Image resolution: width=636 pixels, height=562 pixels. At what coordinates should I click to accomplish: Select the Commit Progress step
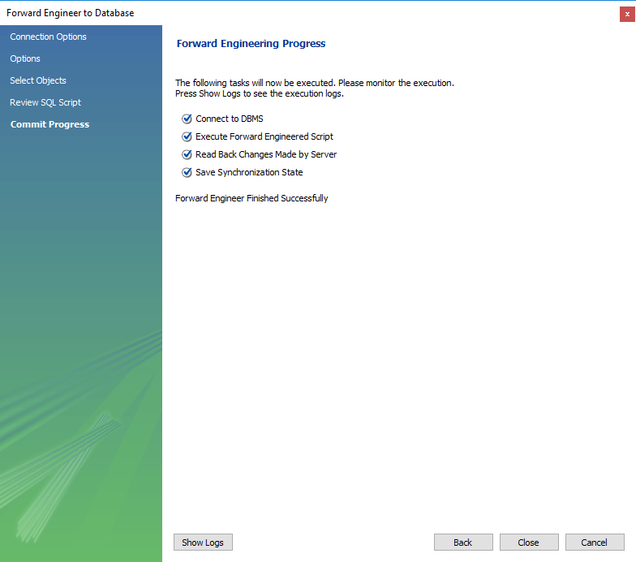(x=49, y=124)
